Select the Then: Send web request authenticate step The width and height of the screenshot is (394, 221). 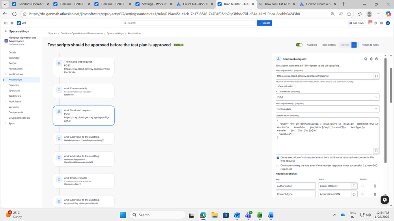pyautogui.click(x=84, y=67)
